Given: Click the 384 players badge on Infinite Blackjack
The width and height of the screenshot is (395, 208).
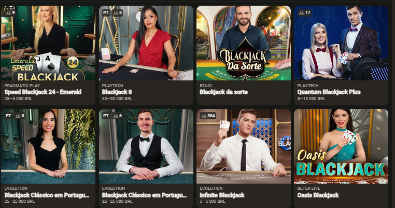Looking at the screenshot, I should coord(208,116).
